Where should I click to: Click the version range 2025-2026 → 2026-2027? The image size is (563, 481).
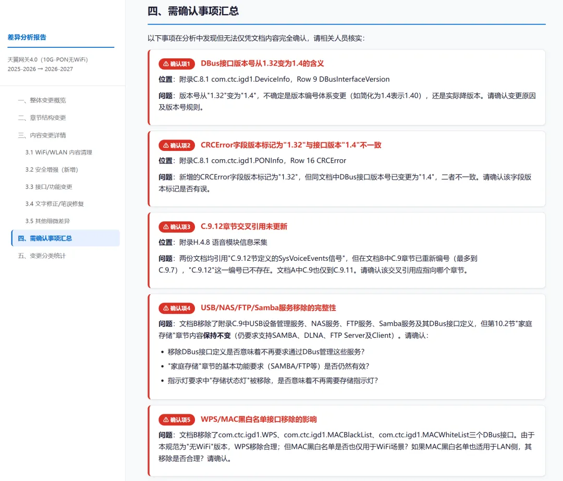[40, 69]
